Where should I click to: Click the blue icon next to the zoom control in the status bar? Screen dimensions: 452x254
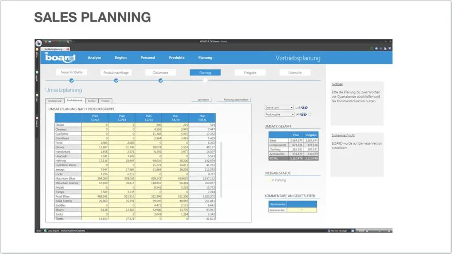click(353, 231)
